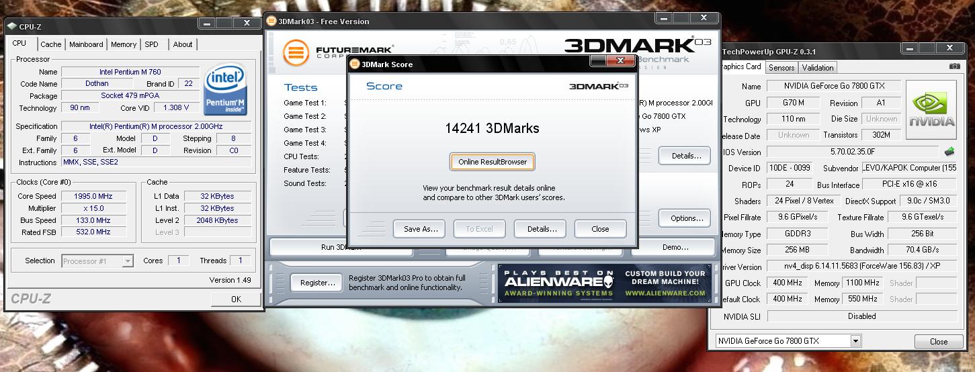975x372 pixels.
Task: Click the Instructions field MMX, SSE, SSE2
Action: (x=156, y=162)
